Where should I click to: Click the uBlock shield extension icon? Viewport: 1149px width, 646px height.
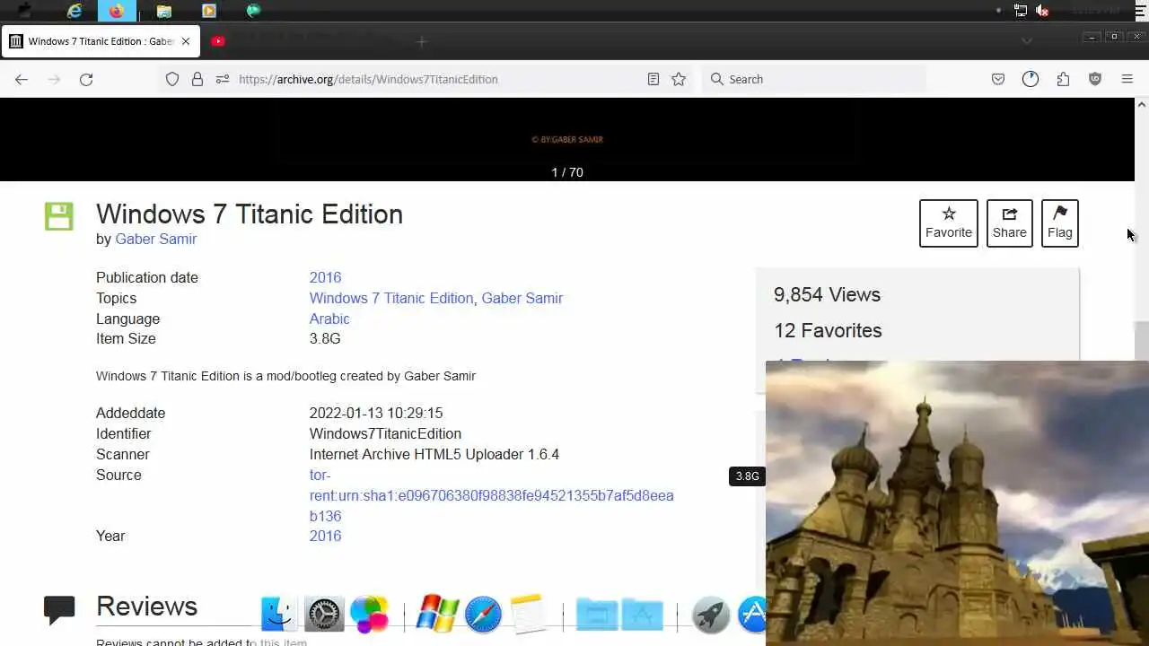(1095, 79)
